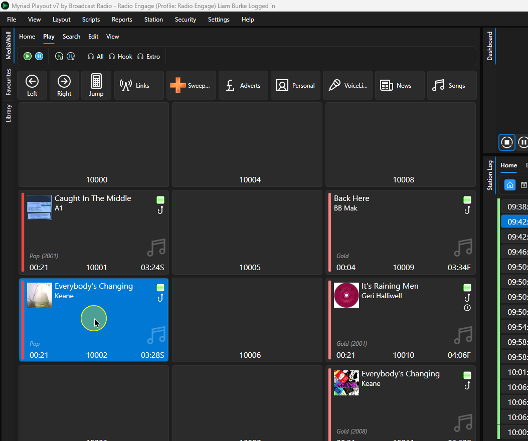Click the green play button in MediaWall toolbar
Image resolution: width=528 pixels, height=441 pixels.
28,56
